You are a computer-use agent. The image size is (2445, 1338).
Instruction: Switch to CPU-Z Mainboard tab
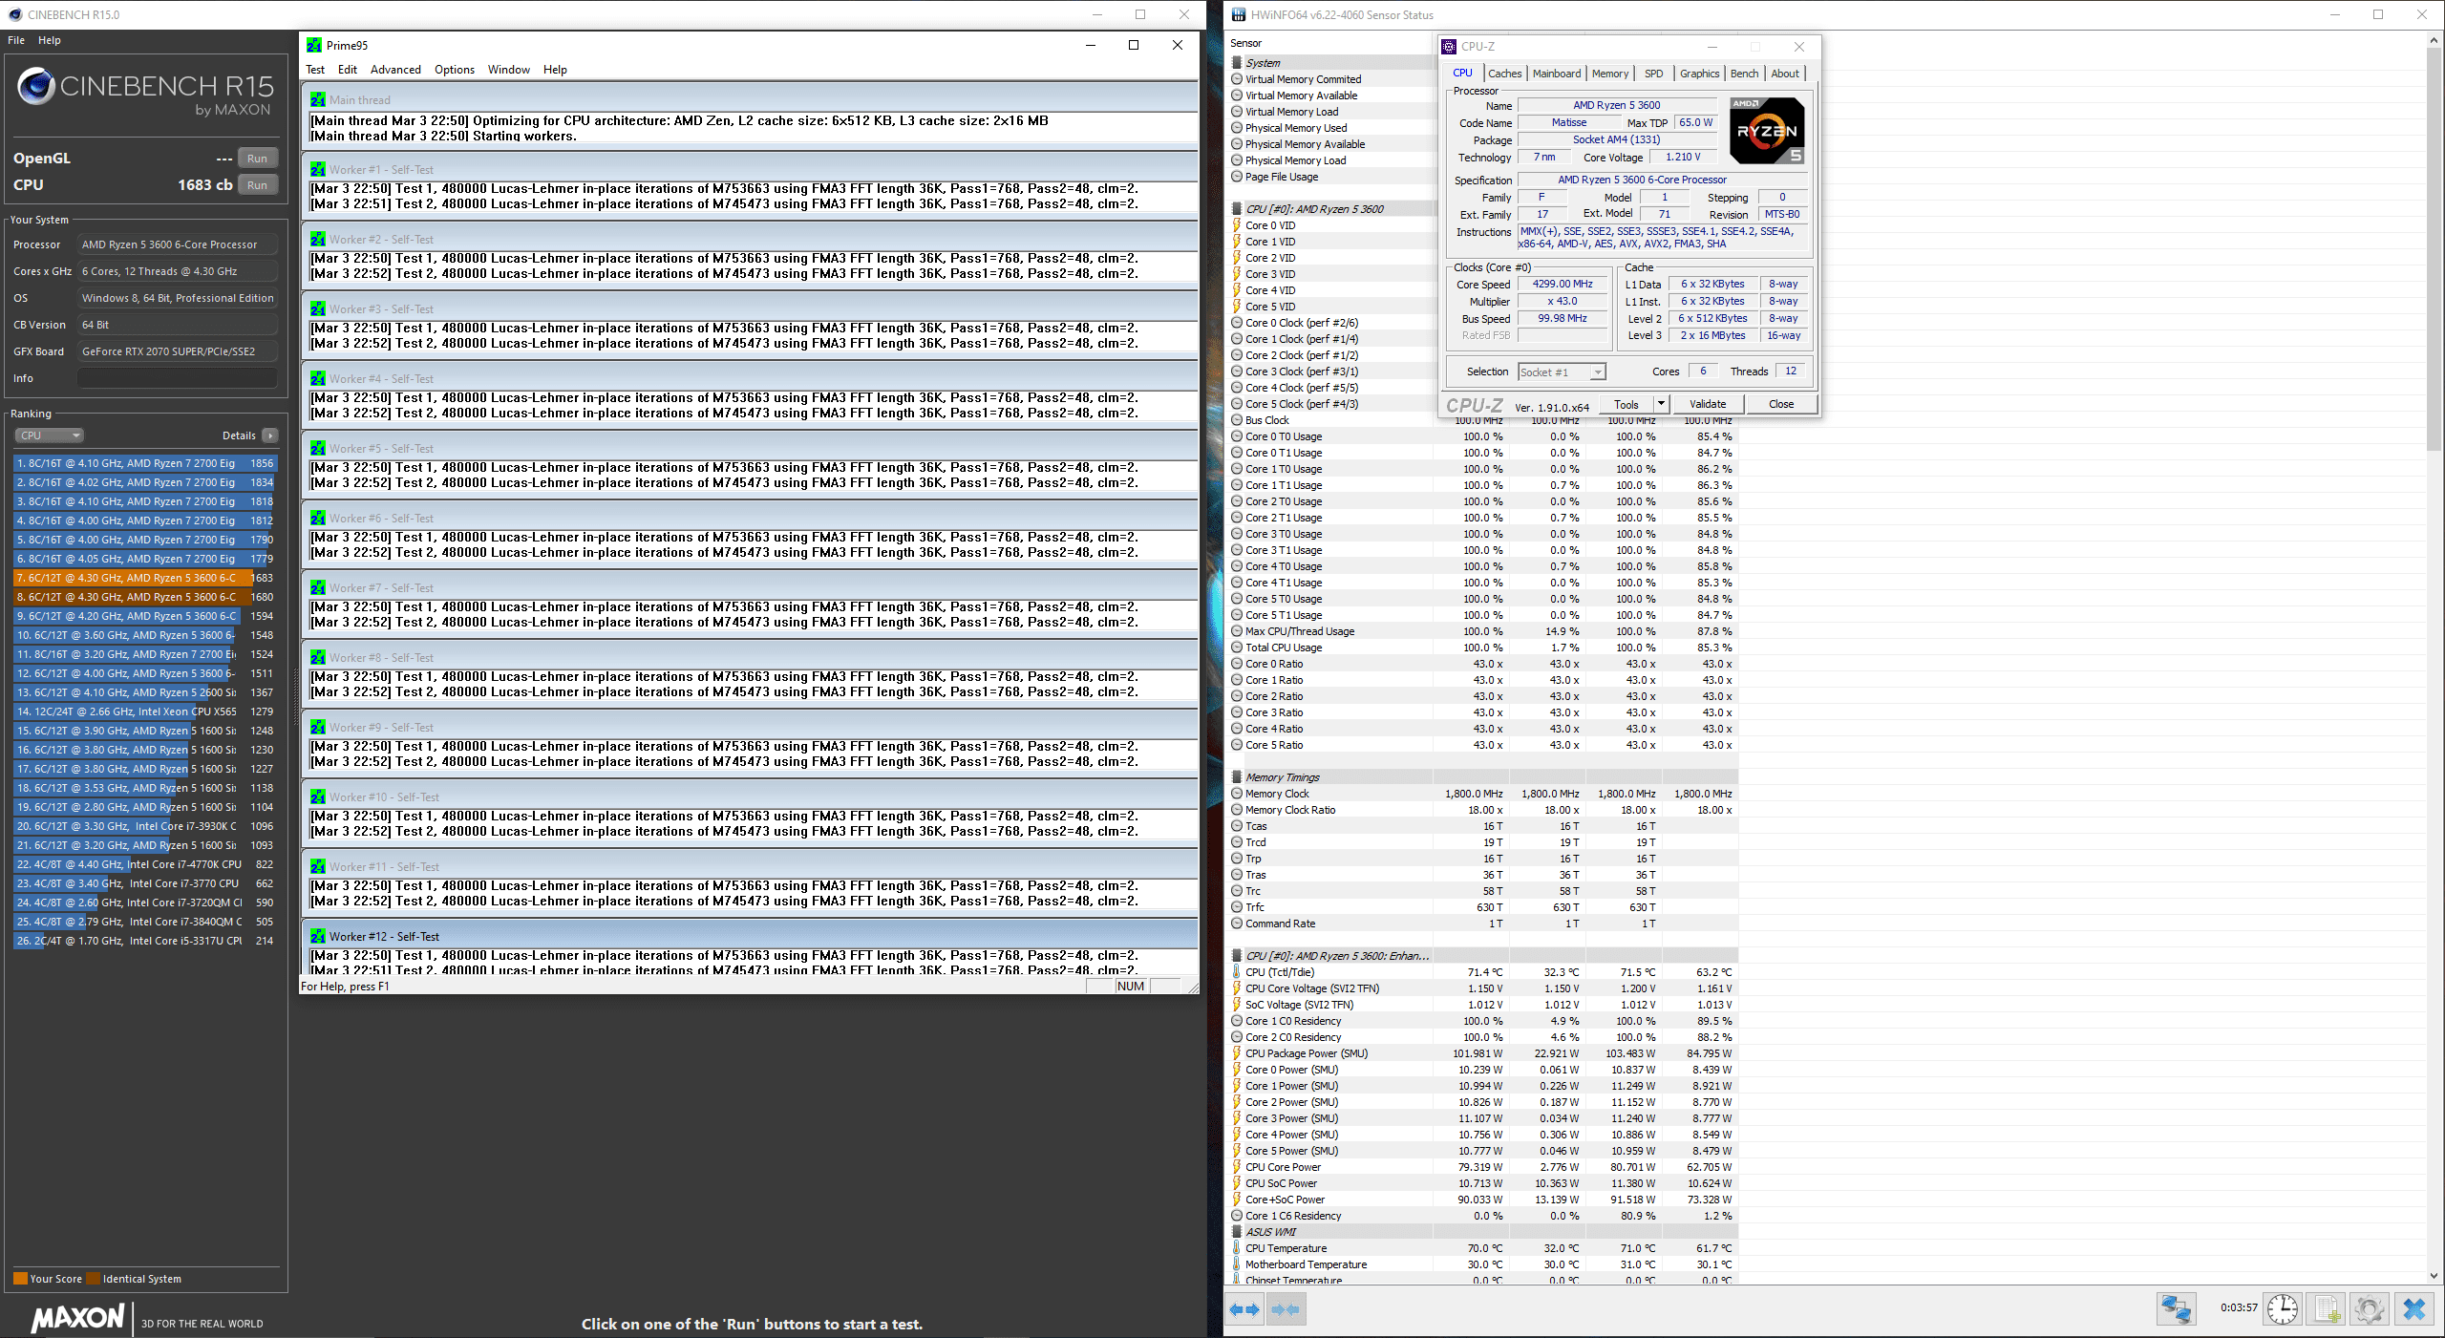coord(1556,74)
